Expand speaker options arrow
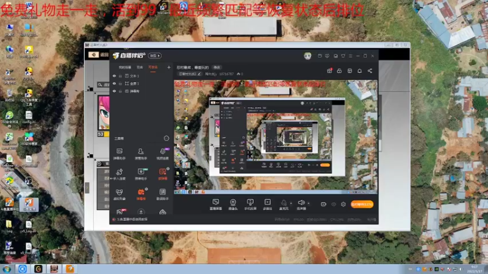 pyautogui.click(x=309, y=203)
